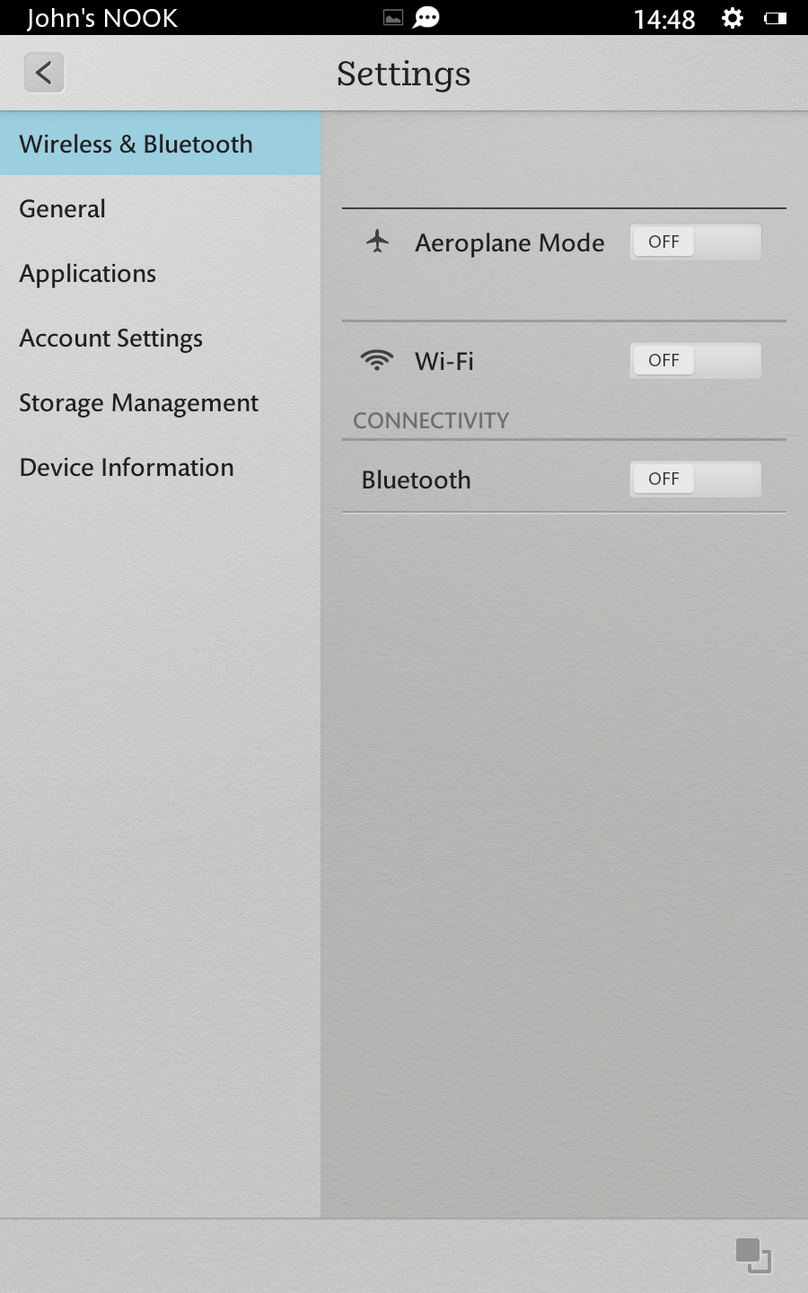This screenshot has width=808, height=1293.
Task: Open Storage Management
Action: click(139, 403)
